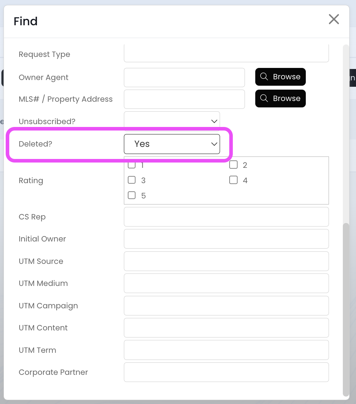Click Browse button next to MLS# / Property Address

click(280, 99)
